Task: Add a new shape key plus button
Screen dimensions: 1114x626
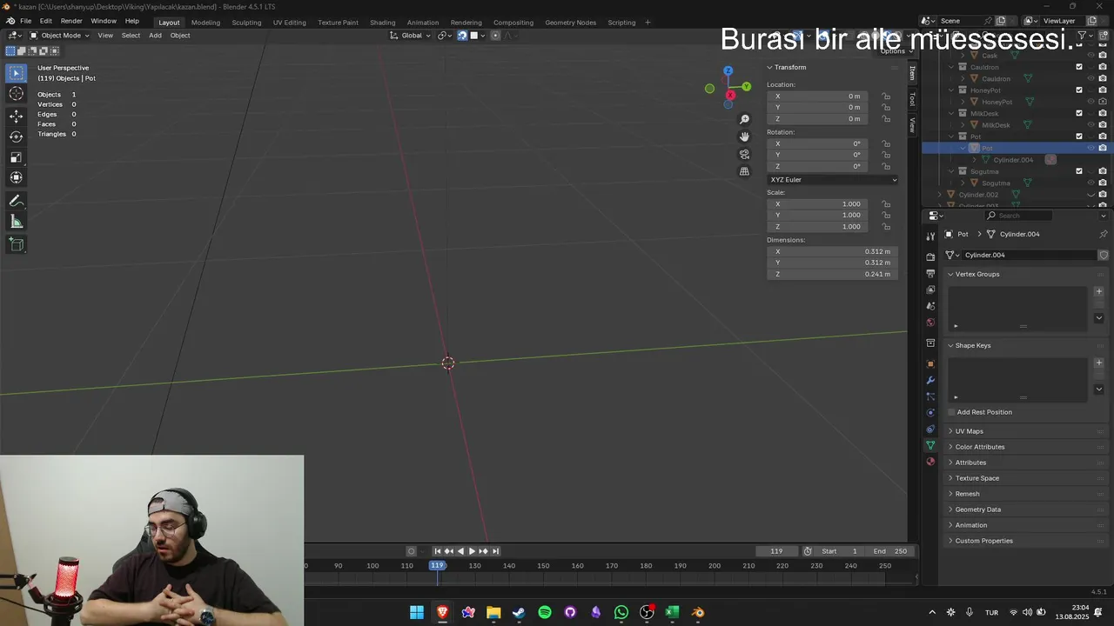Action: pos(1098,363)
